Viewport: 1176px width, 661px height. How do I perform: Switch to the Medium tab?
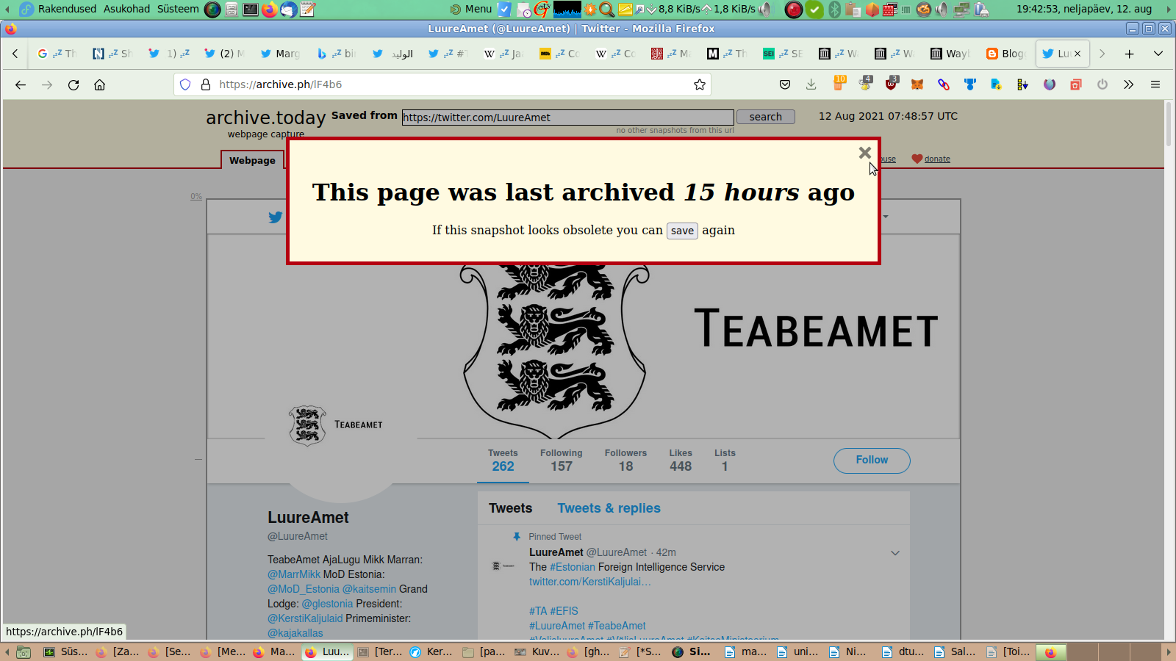[x=726, y=54]
